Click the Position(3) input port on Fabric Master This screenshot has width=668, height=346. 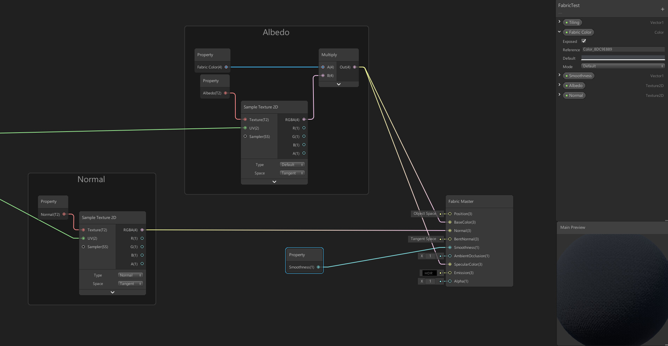450,213
